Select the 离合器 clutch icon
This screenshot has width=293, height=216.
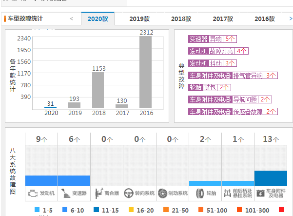coord(98,193)
